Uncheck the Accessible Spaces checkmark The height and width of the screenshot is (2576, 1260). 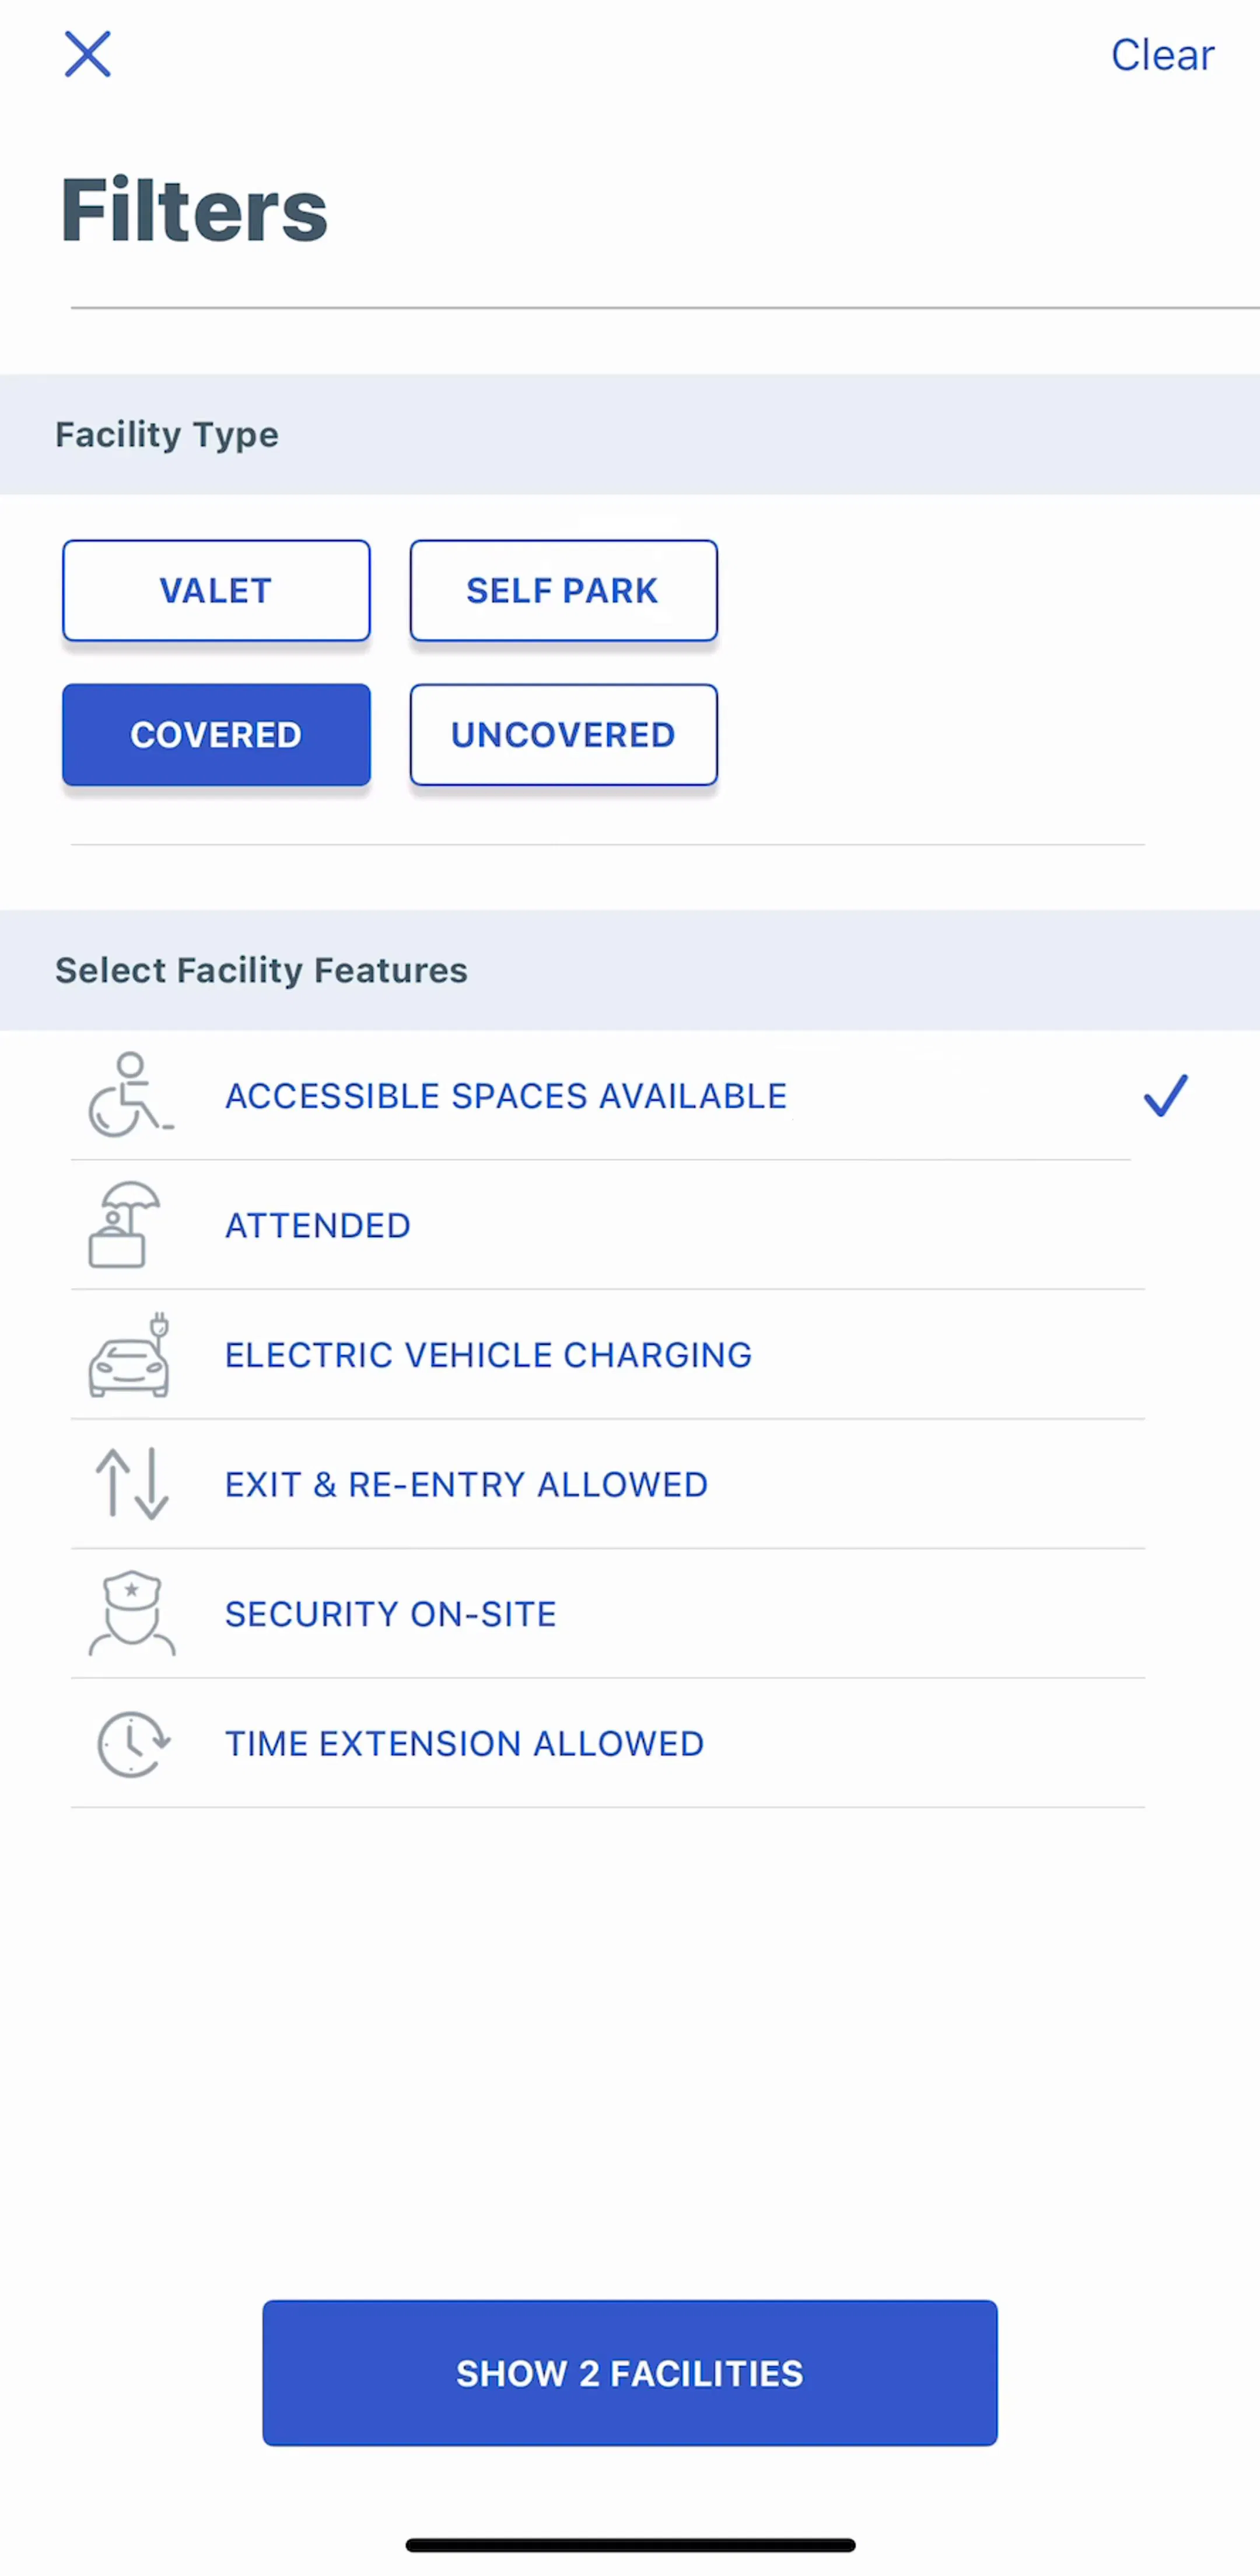click(x=1166, y=1095)
